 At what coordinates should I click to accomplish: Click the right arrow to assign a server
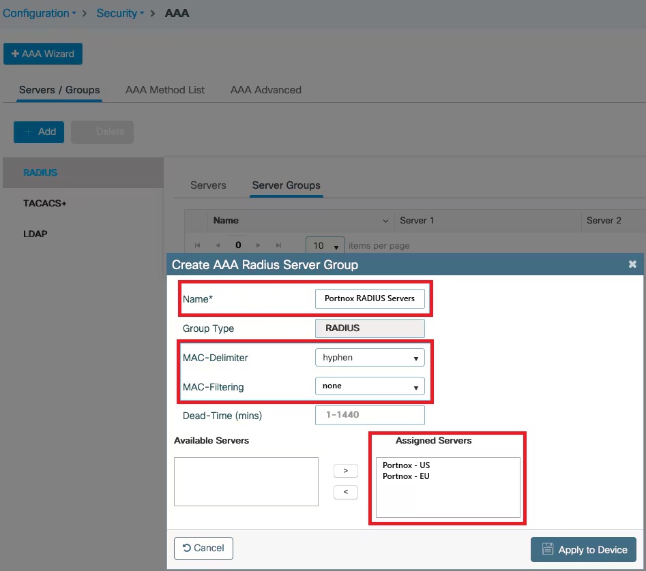345,470
